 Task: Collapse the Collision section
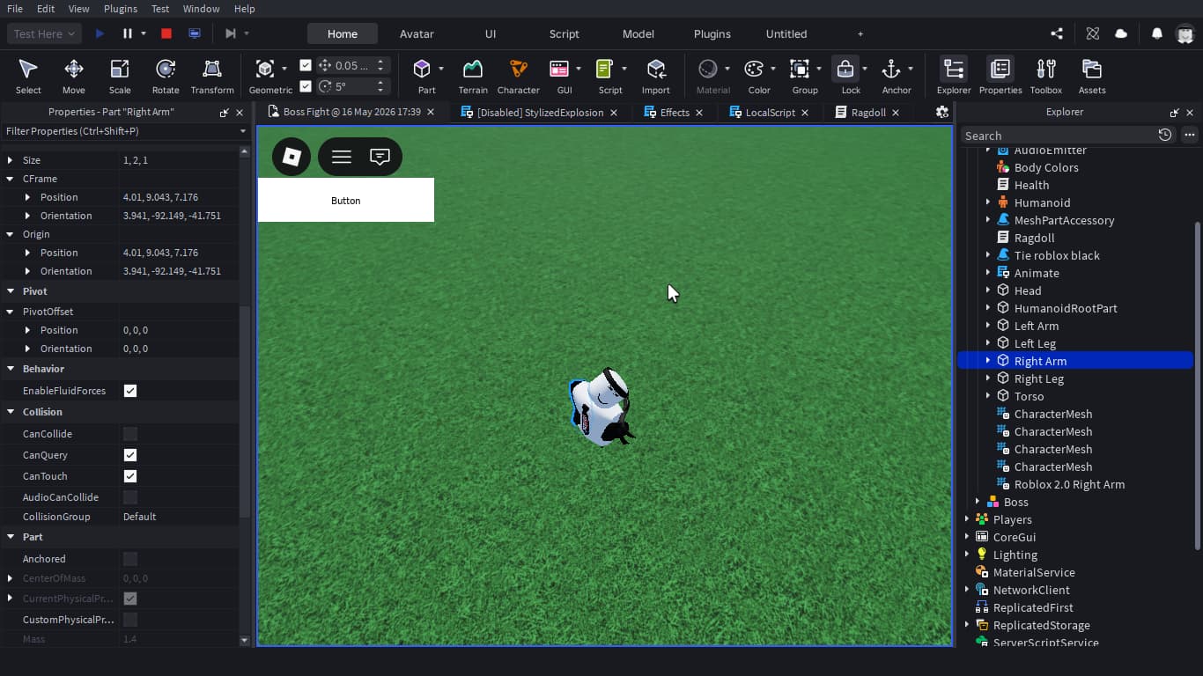(11, 412)
